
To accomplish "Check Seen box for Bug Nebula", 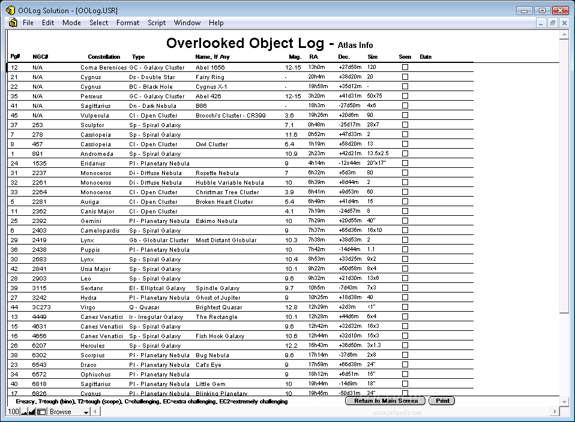I will [405, 355].
